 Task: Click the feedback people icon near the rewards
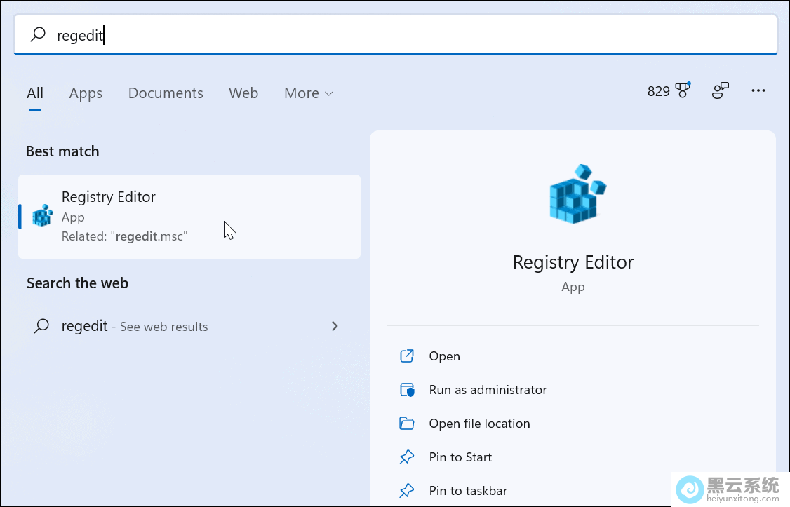pos(721,91)
